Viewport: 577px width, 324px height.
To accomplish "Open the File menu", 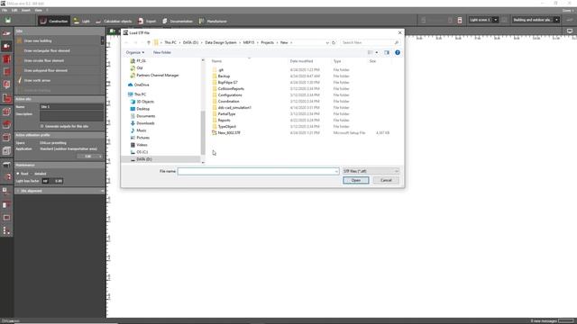I will click(x=5, y=10).
